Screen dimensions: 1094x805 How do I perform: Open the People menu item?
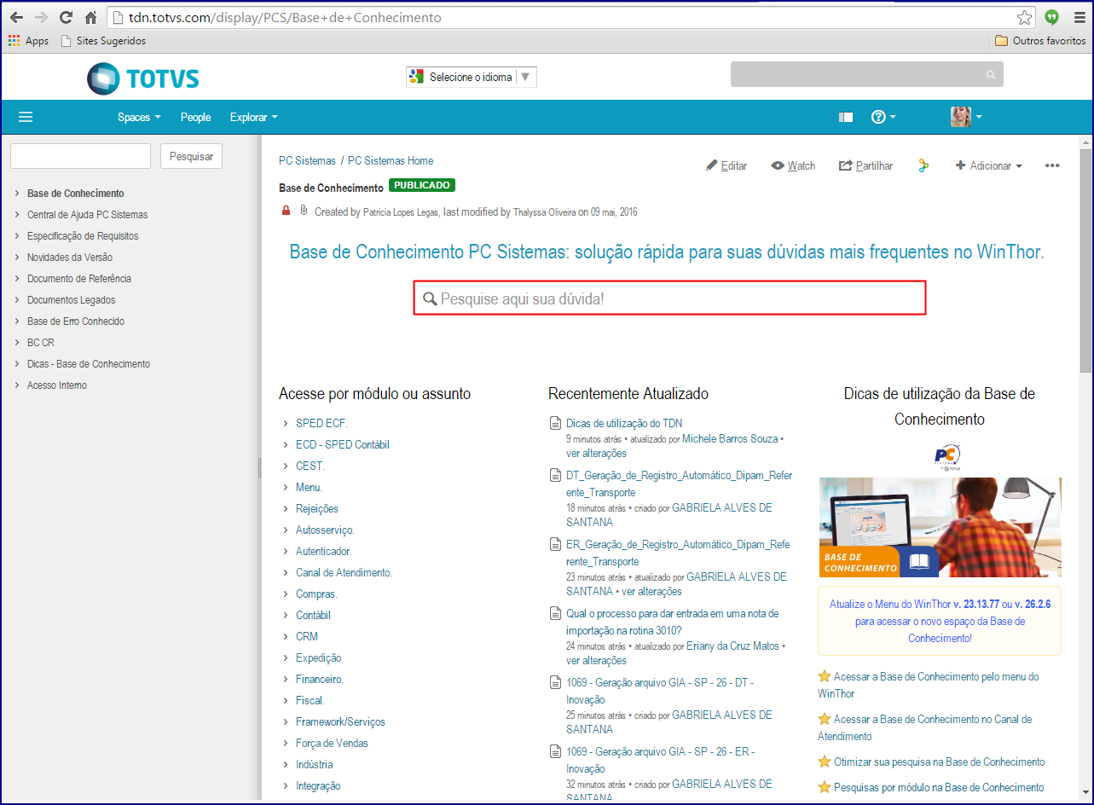(195, 118)
